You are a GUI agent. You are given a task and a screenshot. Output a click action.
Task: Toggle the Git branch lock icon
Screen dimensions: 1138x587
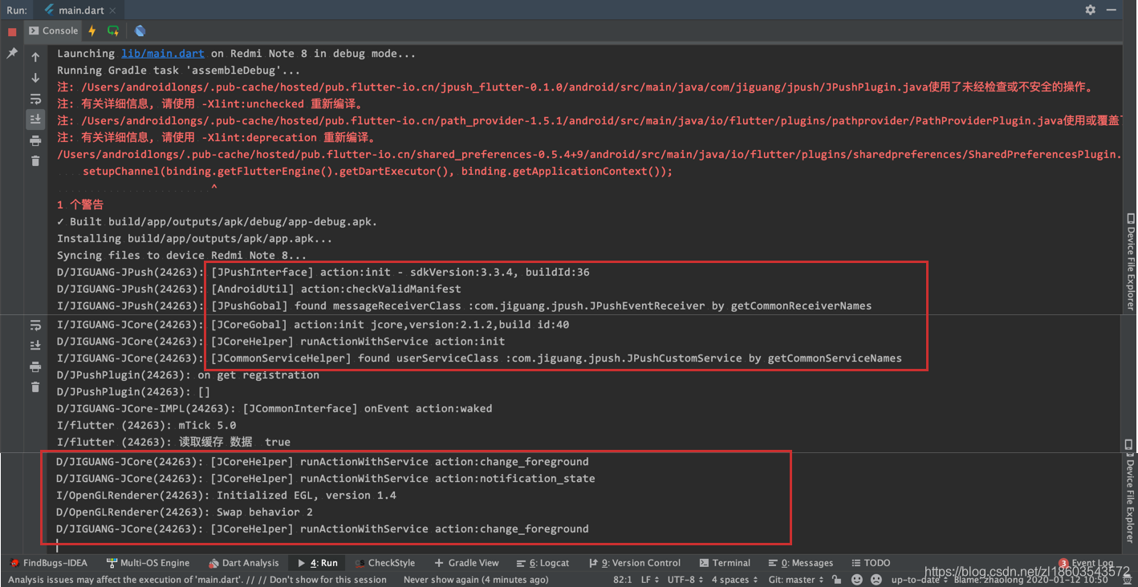click(x=835, y=579)
